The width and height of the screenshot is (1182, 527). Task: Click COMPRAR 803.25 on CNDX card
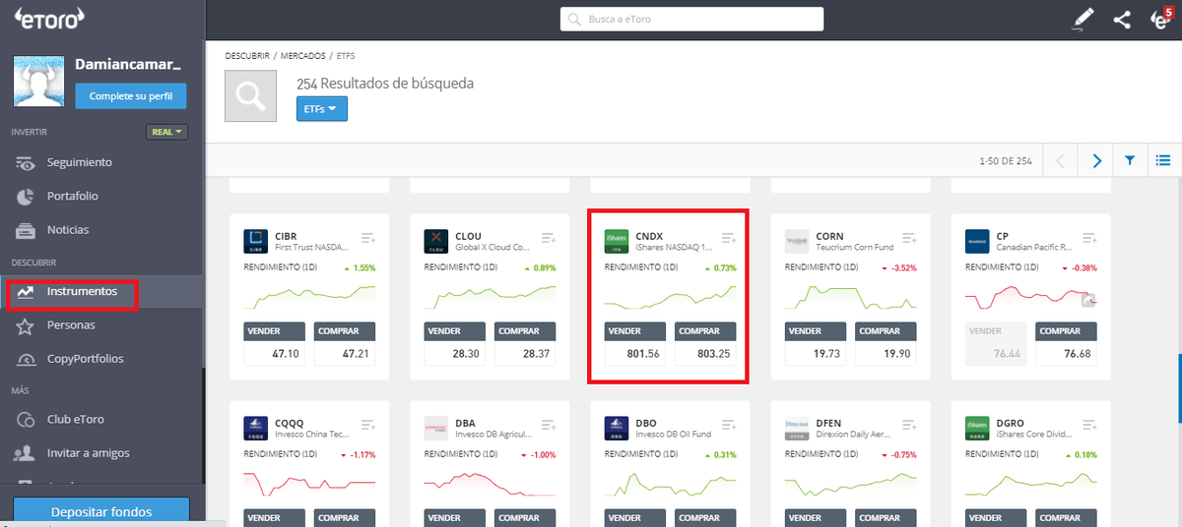click(707, 344)
